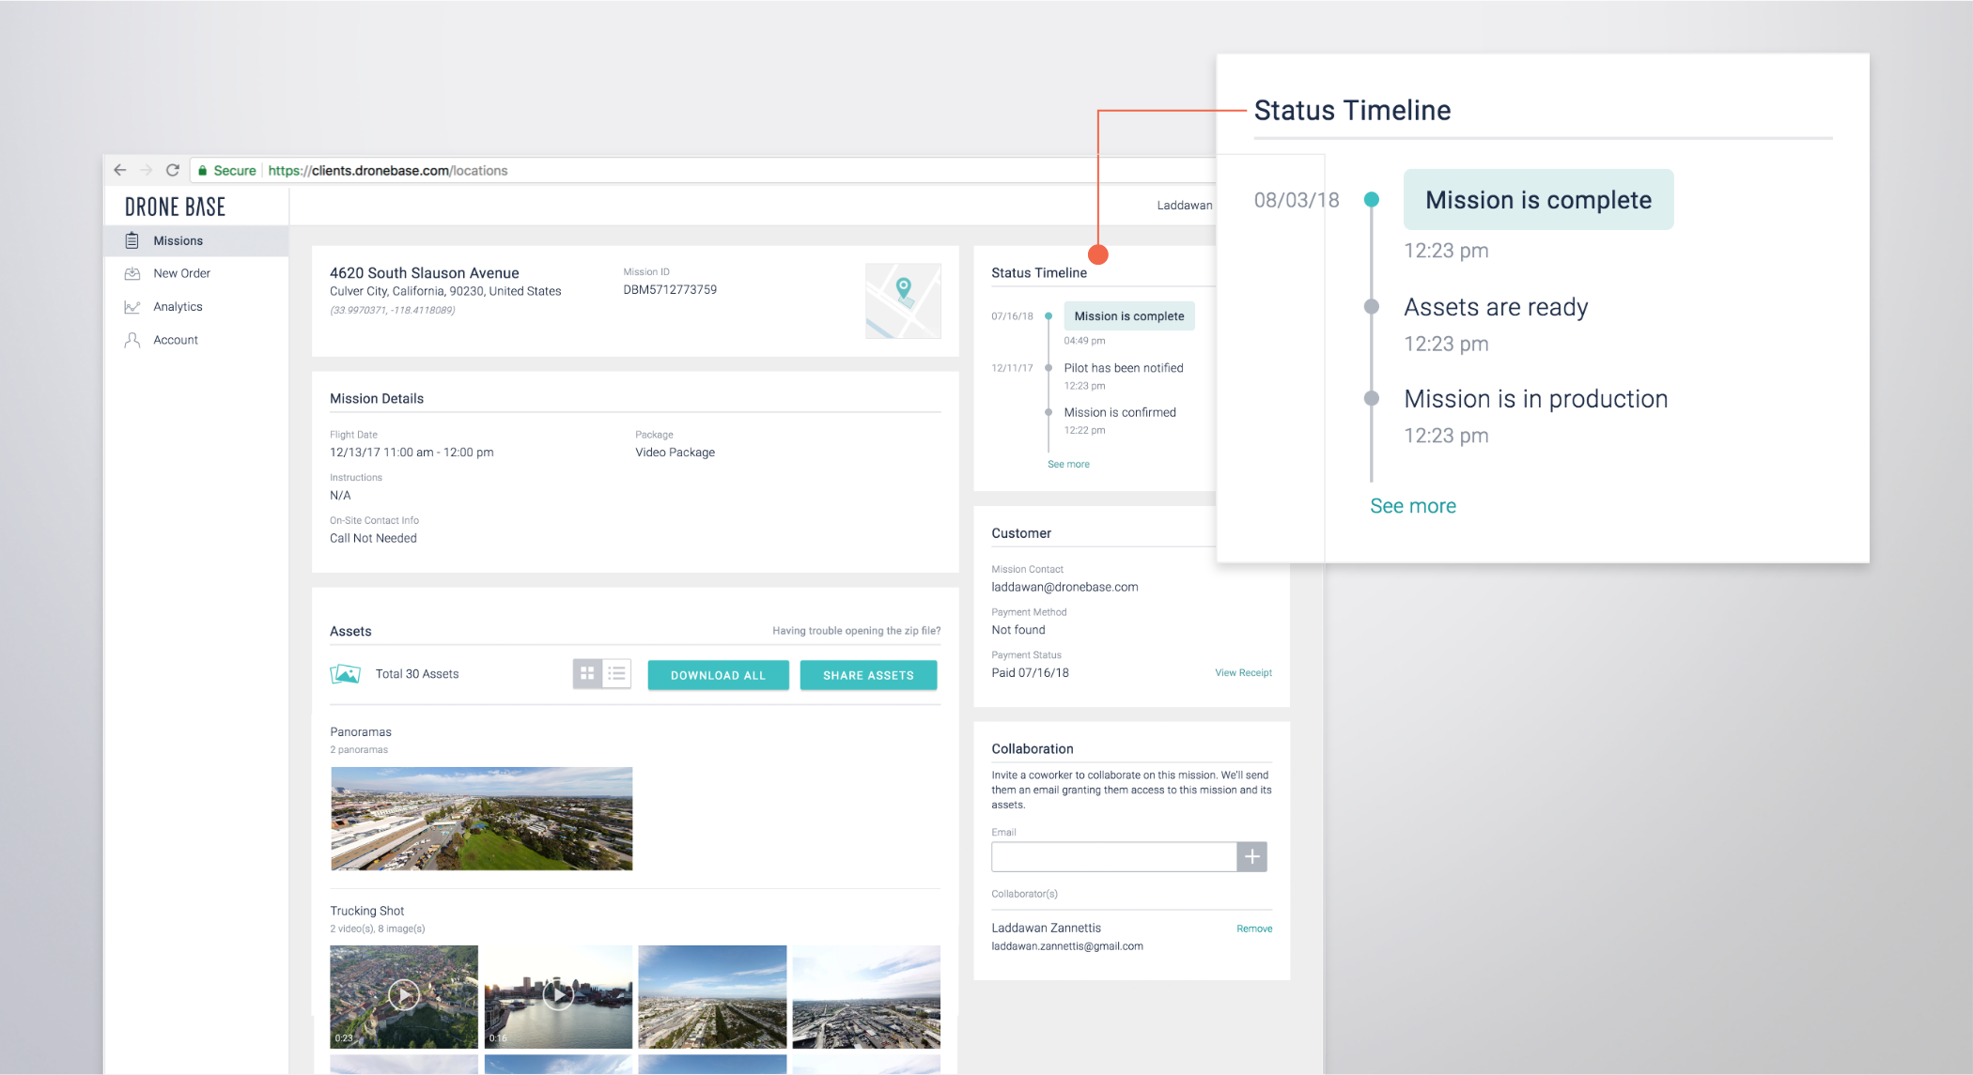The width and height of the screenshot is (1973, 1075).
Task: Open Missions in the sidebar
Action: (x=196, y=241)
